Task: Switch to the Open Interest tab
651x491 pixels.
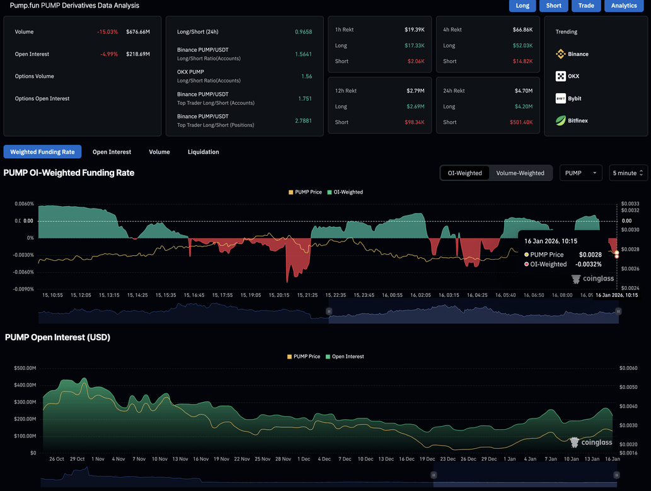Action: (x=112, y=151)
